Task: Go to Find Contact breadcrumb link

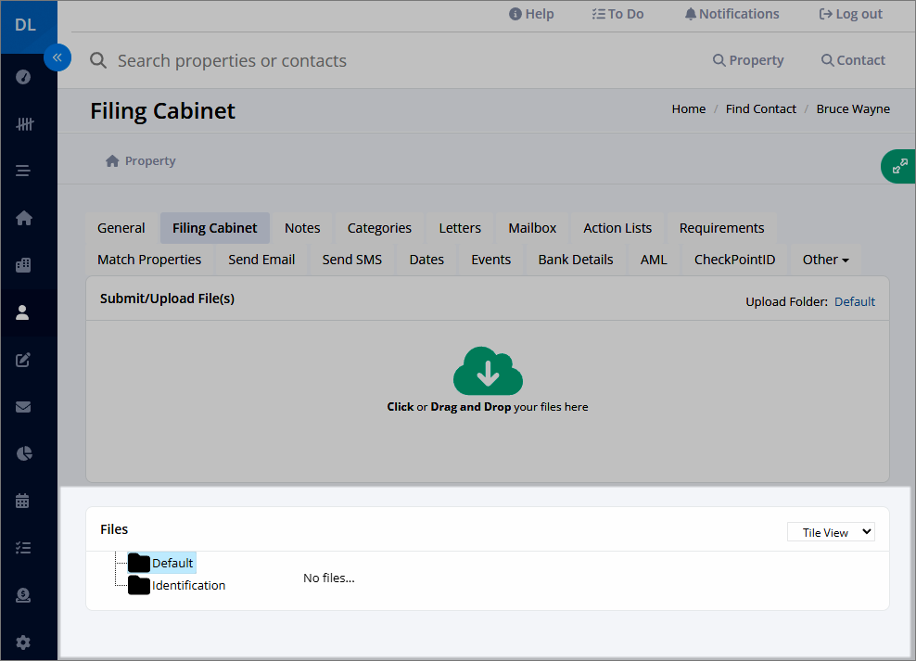Action: click(760, 109)
